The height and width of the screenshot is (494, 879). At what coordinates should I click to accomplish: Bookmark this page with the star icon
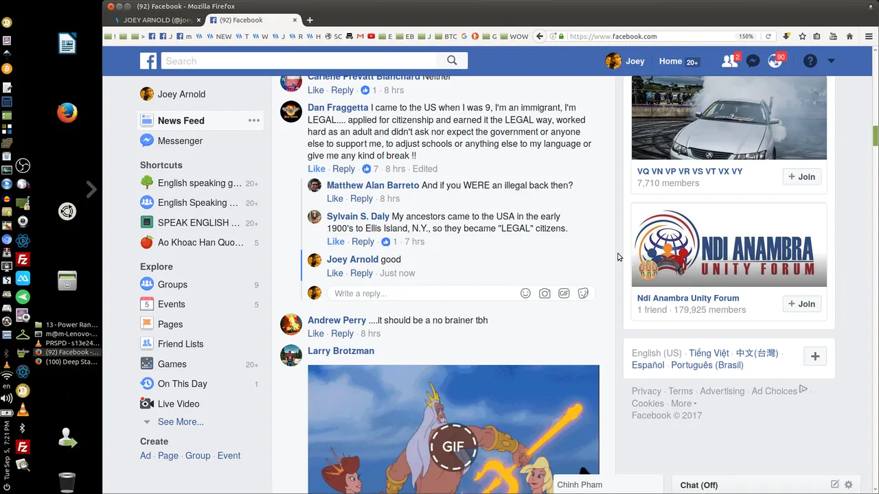pyautogui.click(x=802, y=36)
